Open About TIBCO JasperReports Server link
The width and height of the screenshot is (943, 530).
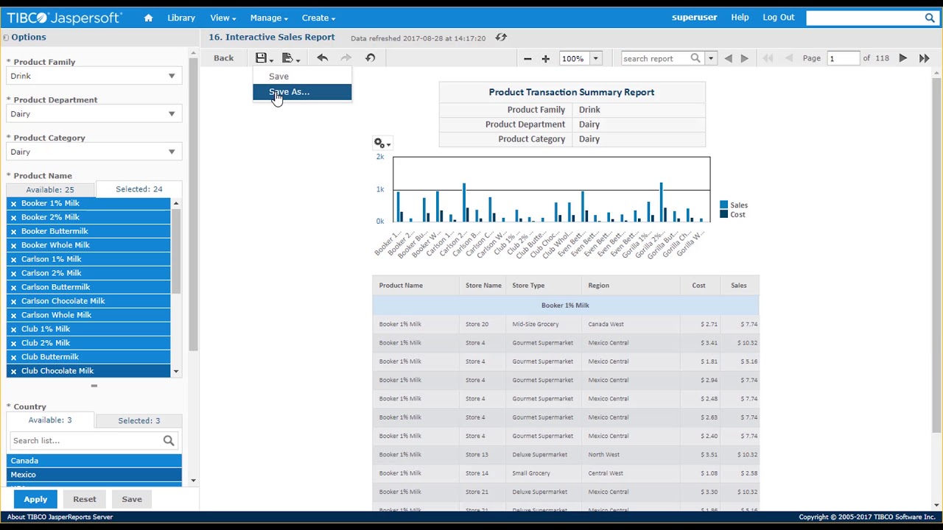[60, 517]
